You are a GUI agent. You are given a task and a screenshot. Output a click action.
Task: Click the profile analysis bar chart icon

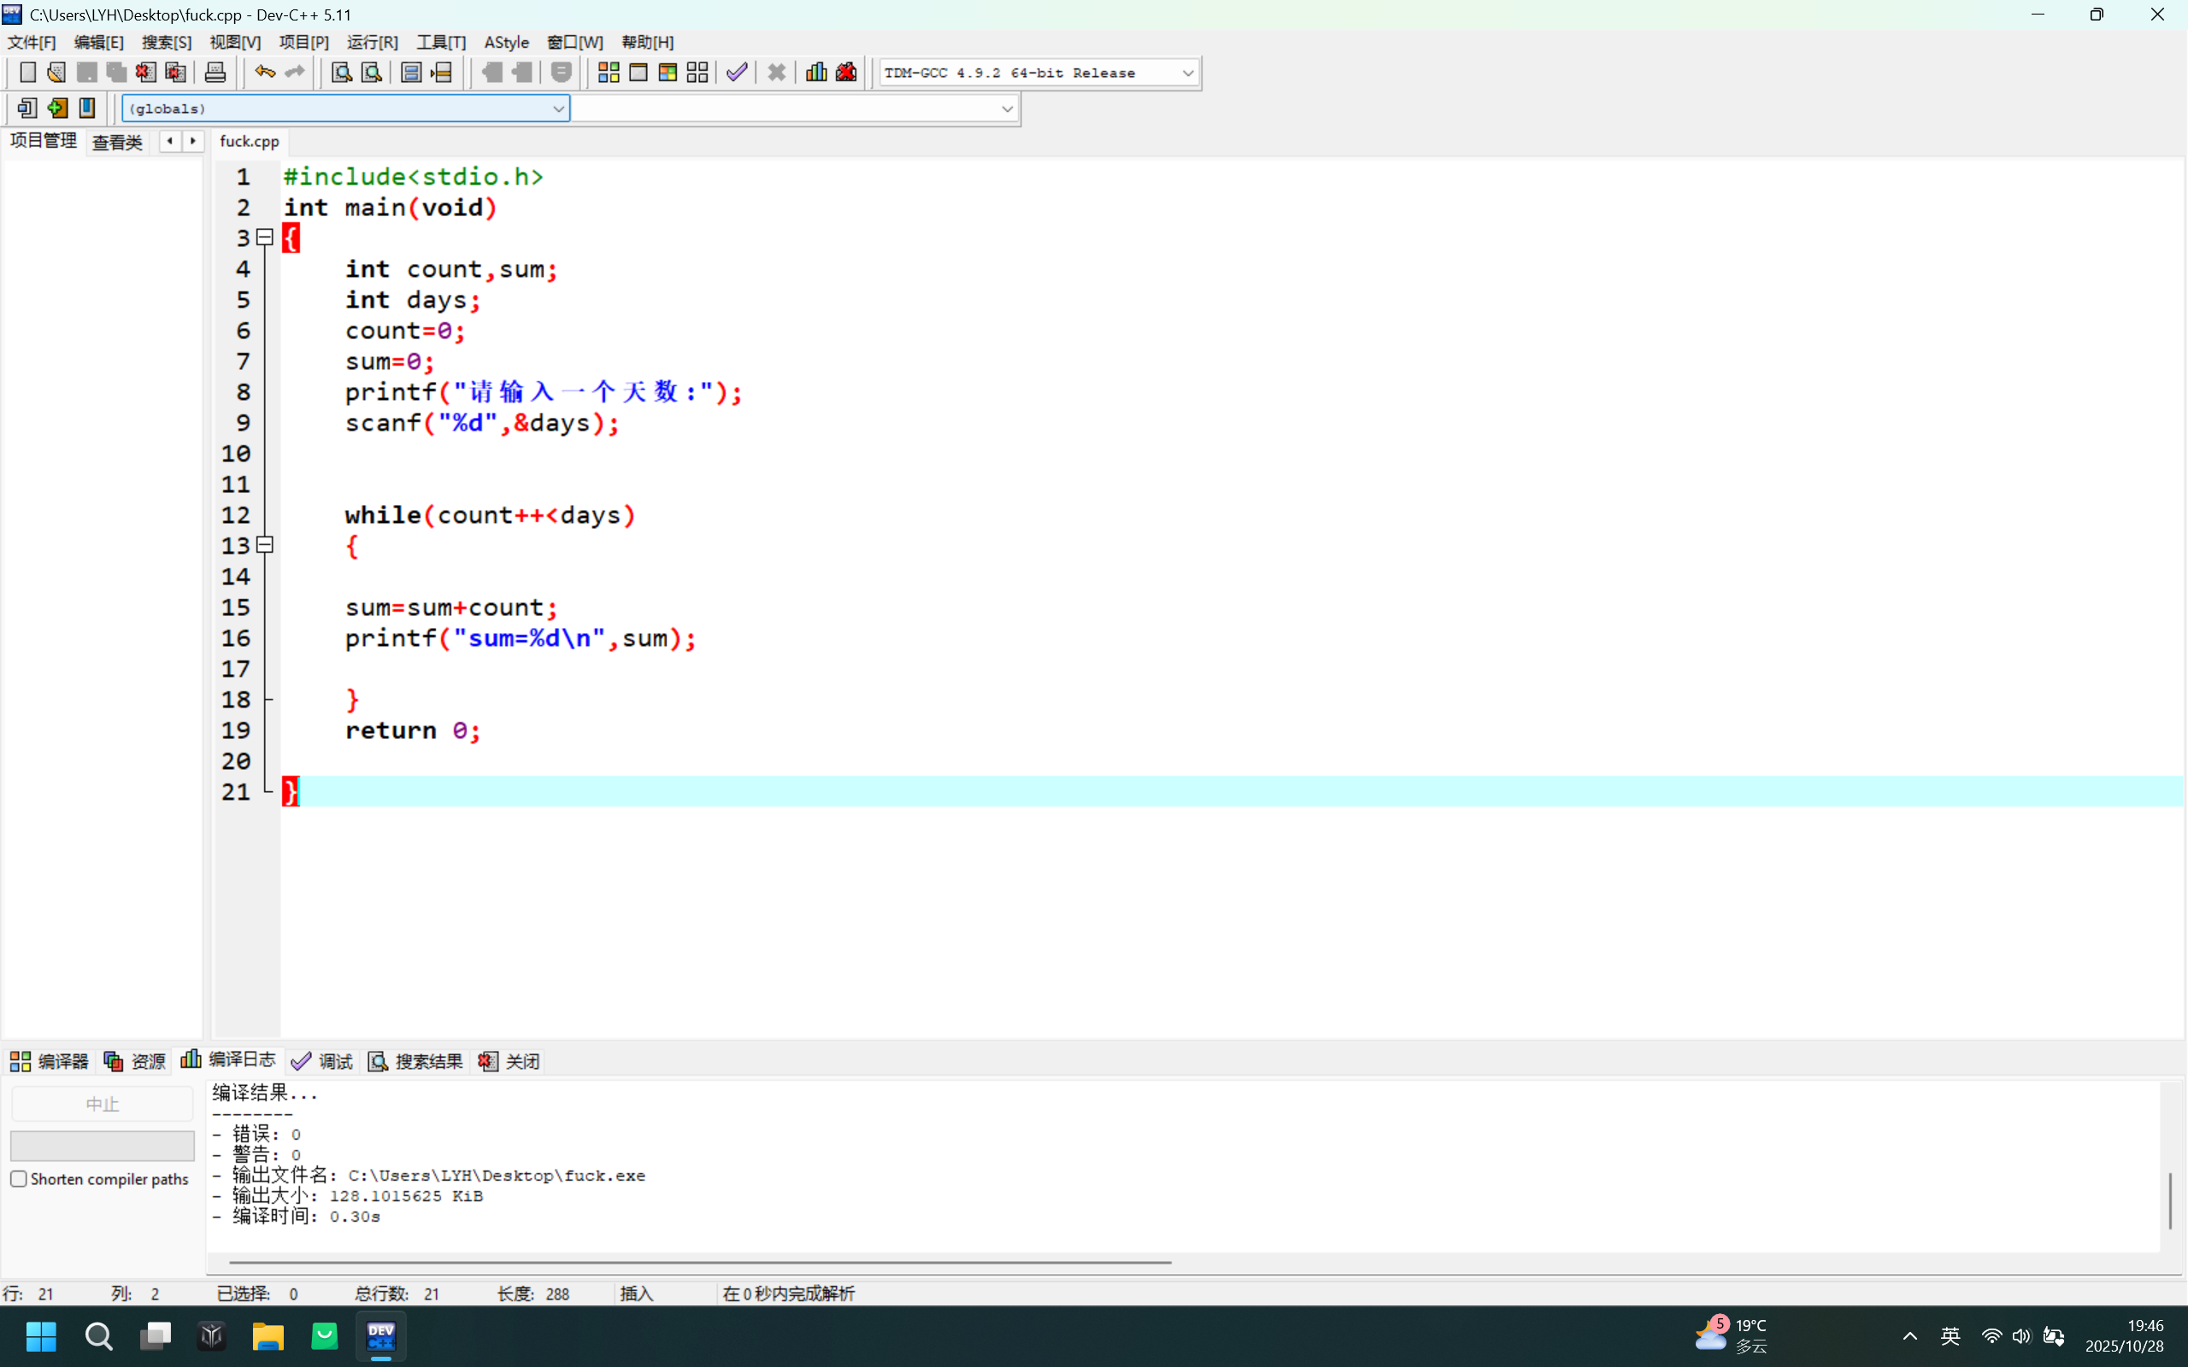coord(816,73)
